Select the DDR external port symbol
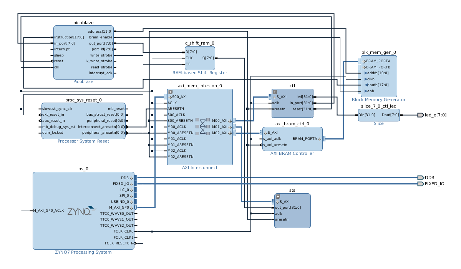Image resolution: width=461 pixels, height=269 pixels. pos(420,178)
